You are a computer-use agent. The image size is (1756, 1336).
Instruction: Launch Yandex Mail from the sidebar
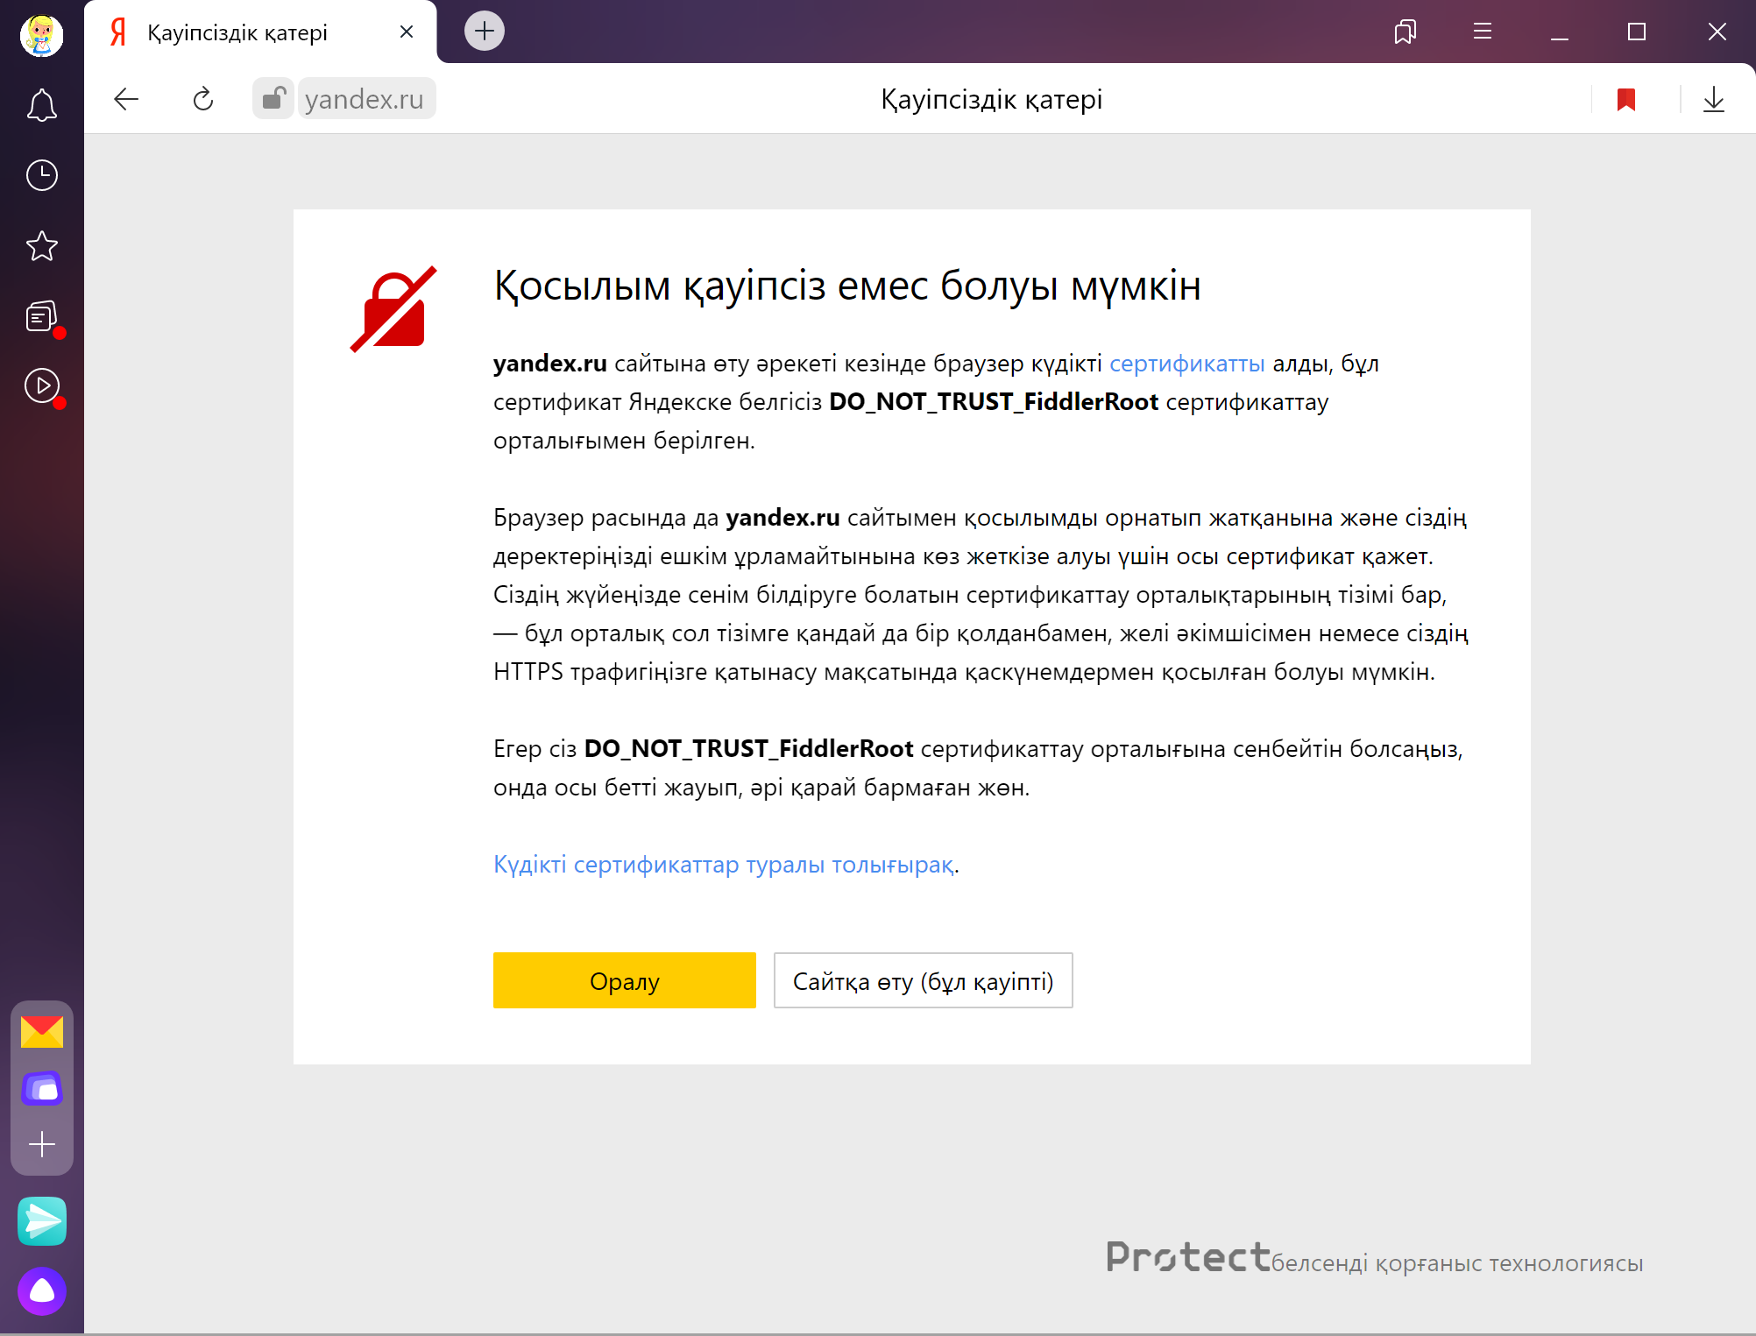coord(42,1032)
